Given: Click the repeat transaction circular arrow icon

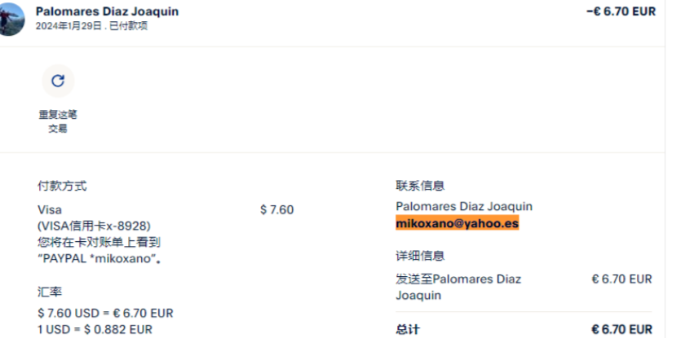Looking at the screenshot, I should tap(58, 81).
